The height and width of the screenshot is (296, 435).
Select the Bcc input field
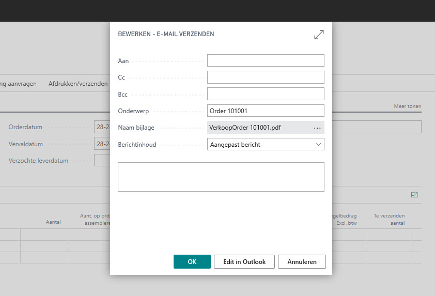click(x=266, y=94)
